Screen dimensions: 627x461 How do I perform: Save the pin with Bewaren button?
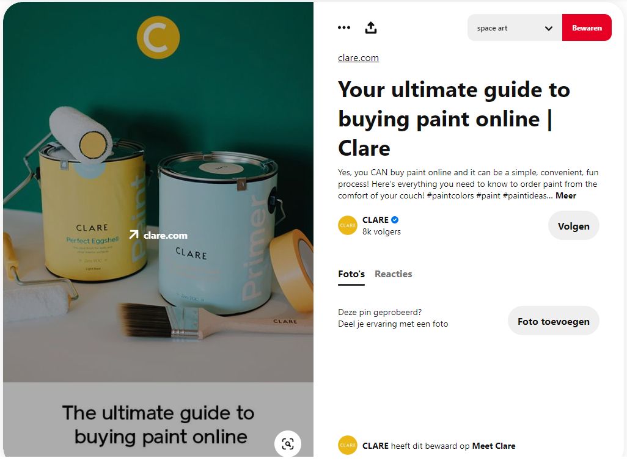click(x=587, y=27)
